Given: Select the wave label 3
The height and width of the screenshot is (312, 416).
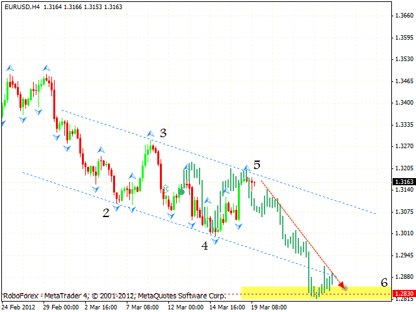Looking at the screenshot, I should [163, 133].
